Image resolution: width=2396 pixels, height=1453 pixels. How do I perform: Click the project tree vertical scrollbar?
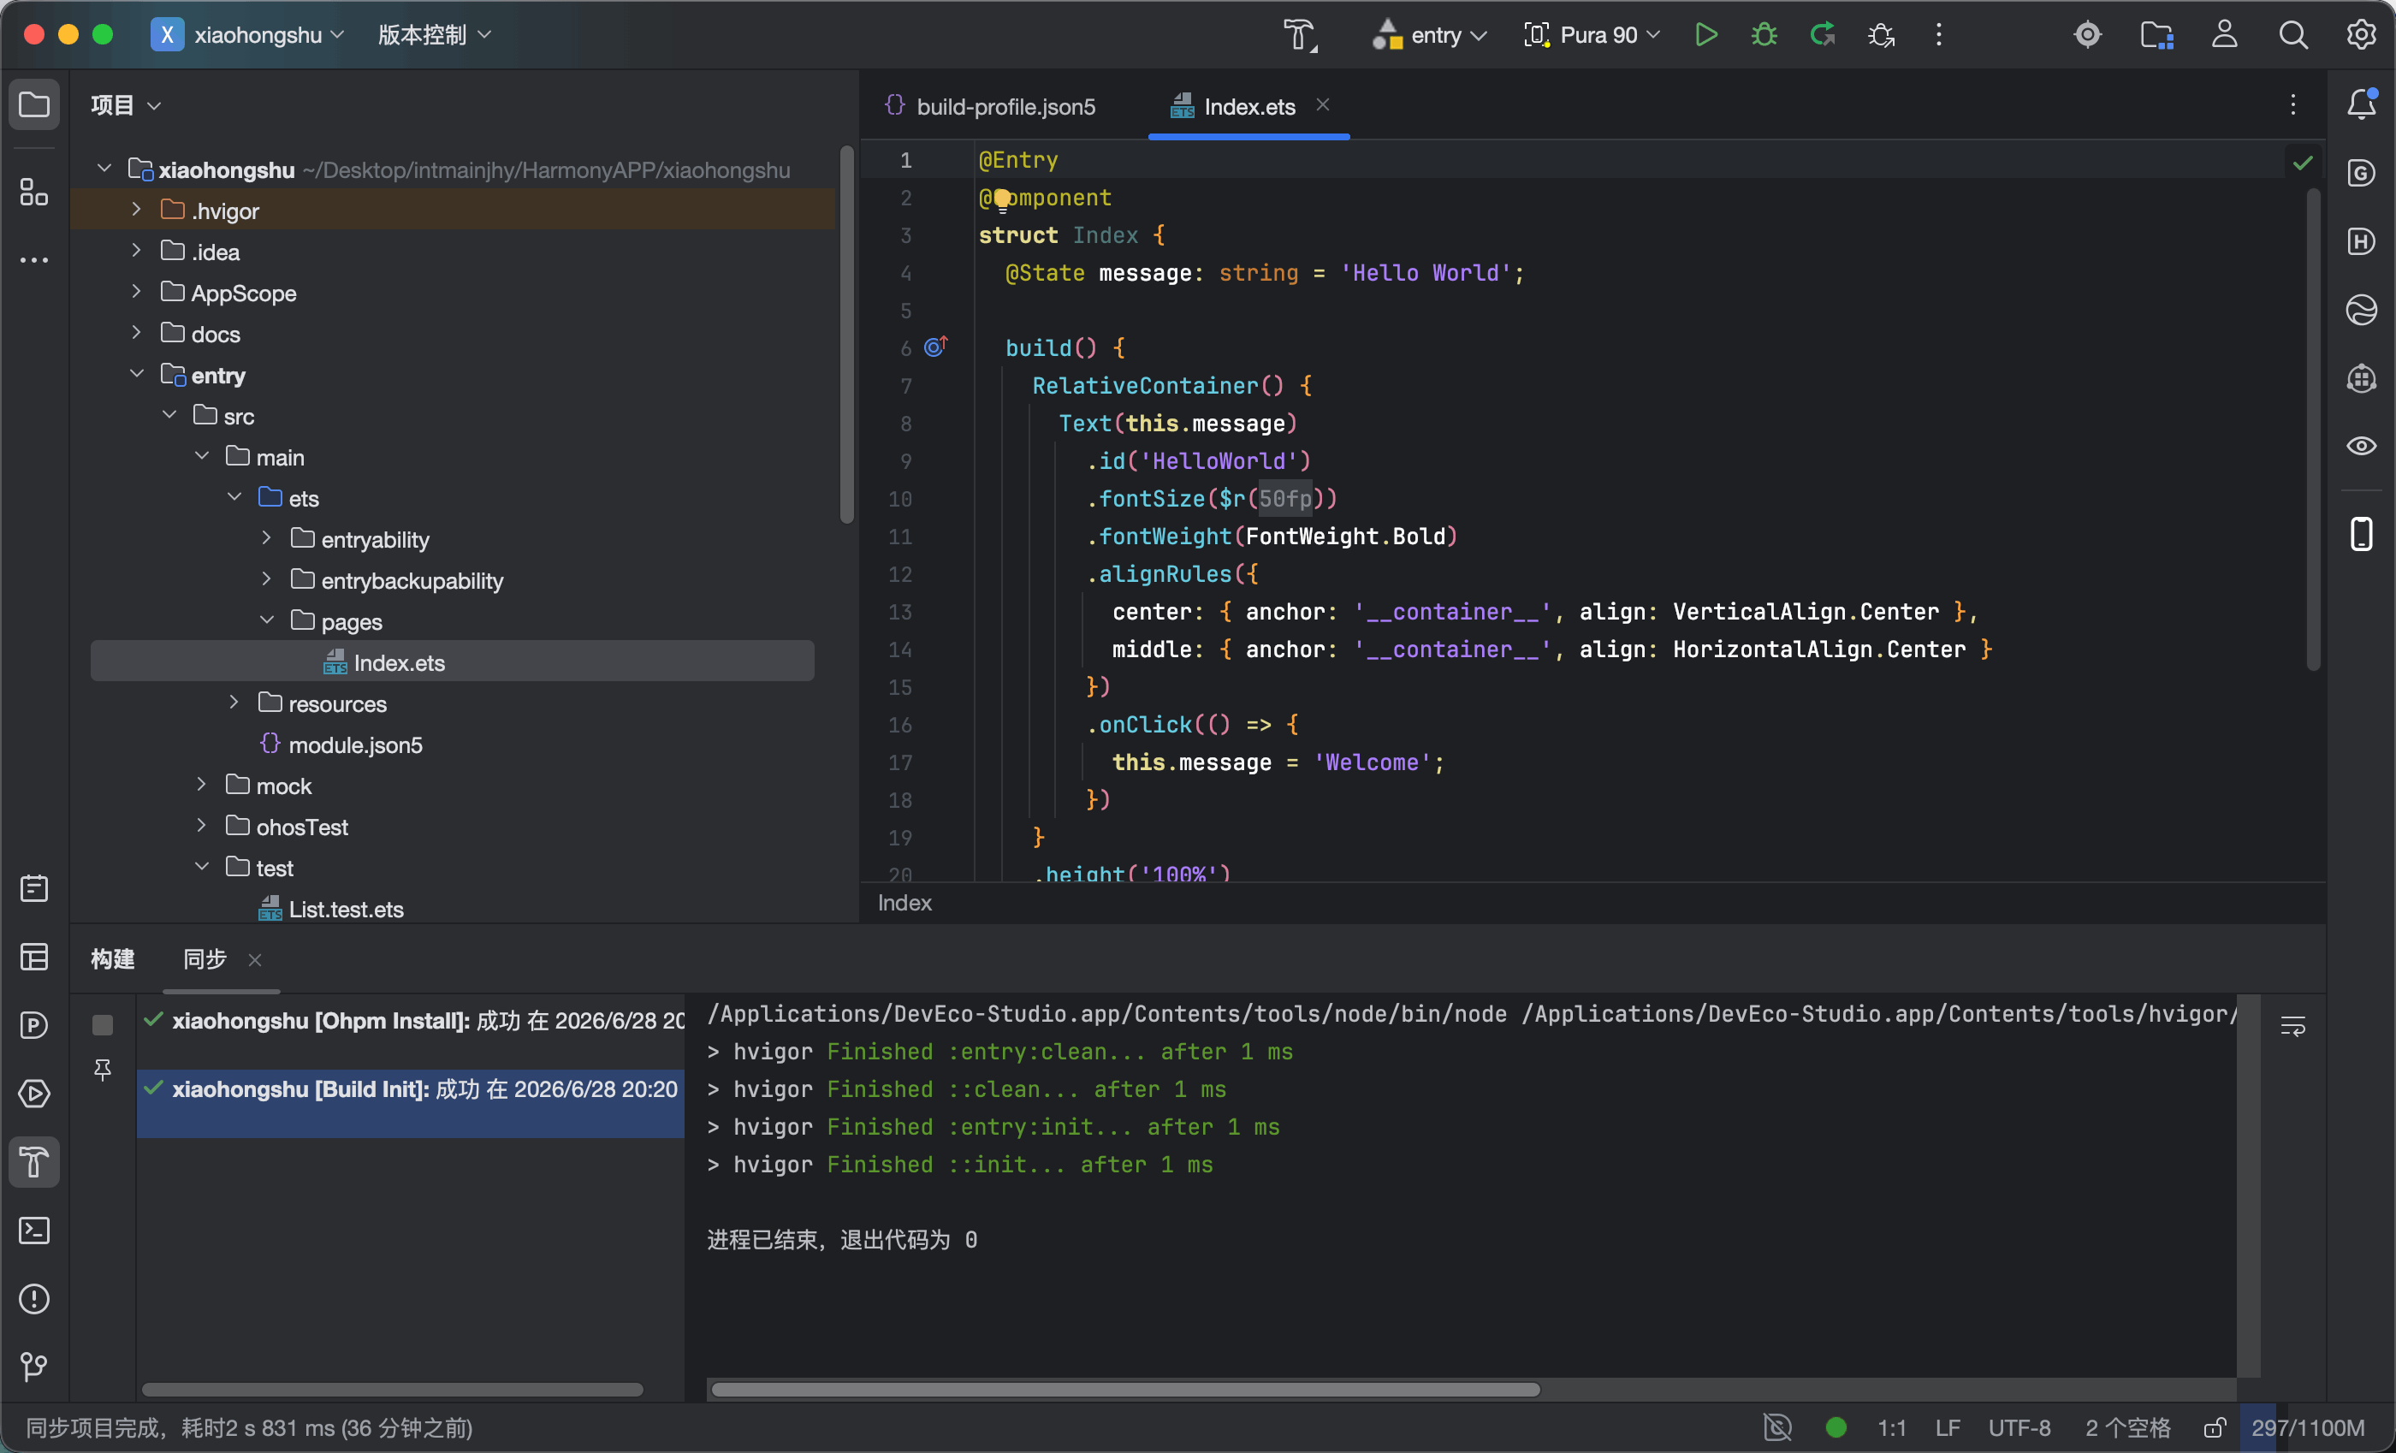point(847,335)
